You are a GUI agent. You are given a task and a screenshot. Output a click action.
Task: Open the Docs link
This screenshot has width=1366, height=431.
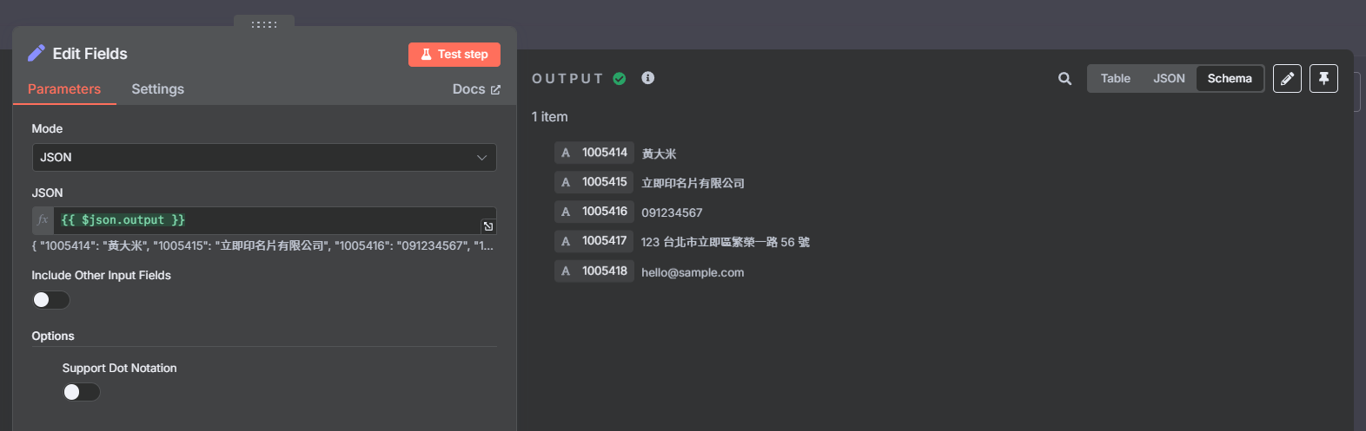(476, 89)
